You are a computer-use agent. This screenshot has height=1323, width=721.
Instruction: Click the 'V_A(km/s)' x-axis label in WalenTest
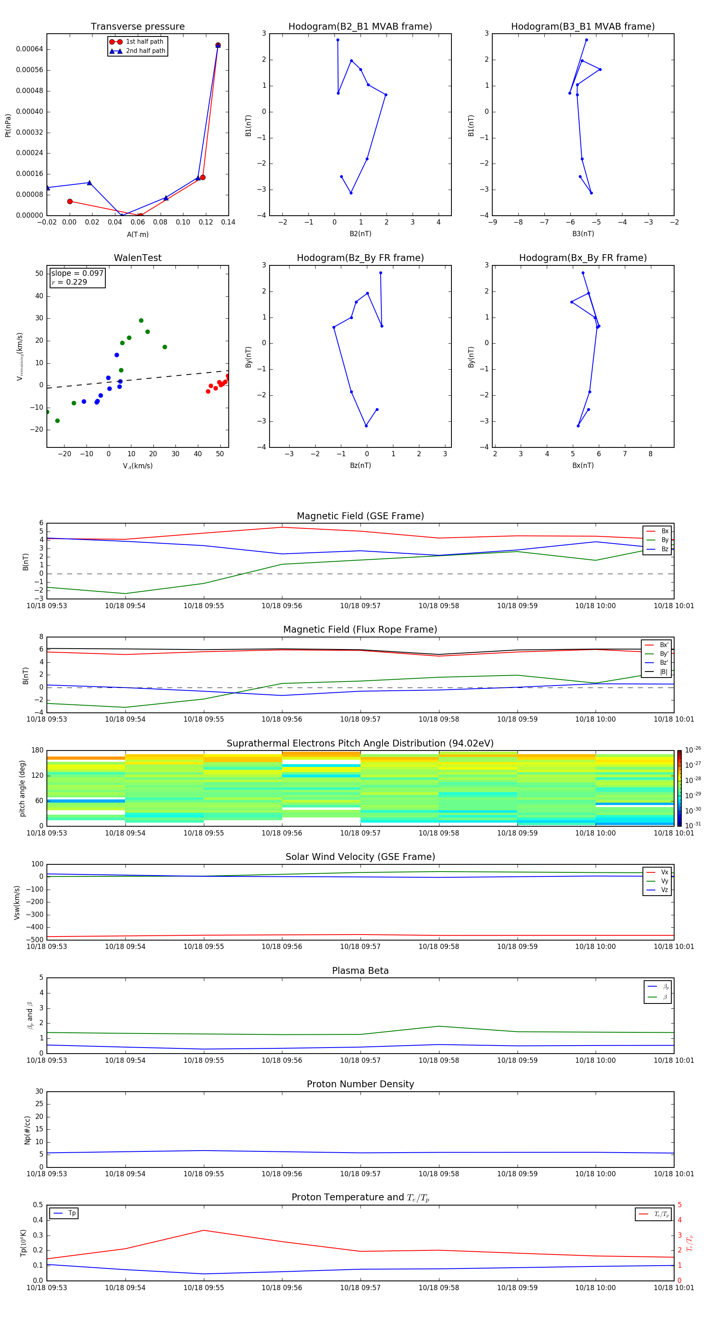(x=137, y=466)
